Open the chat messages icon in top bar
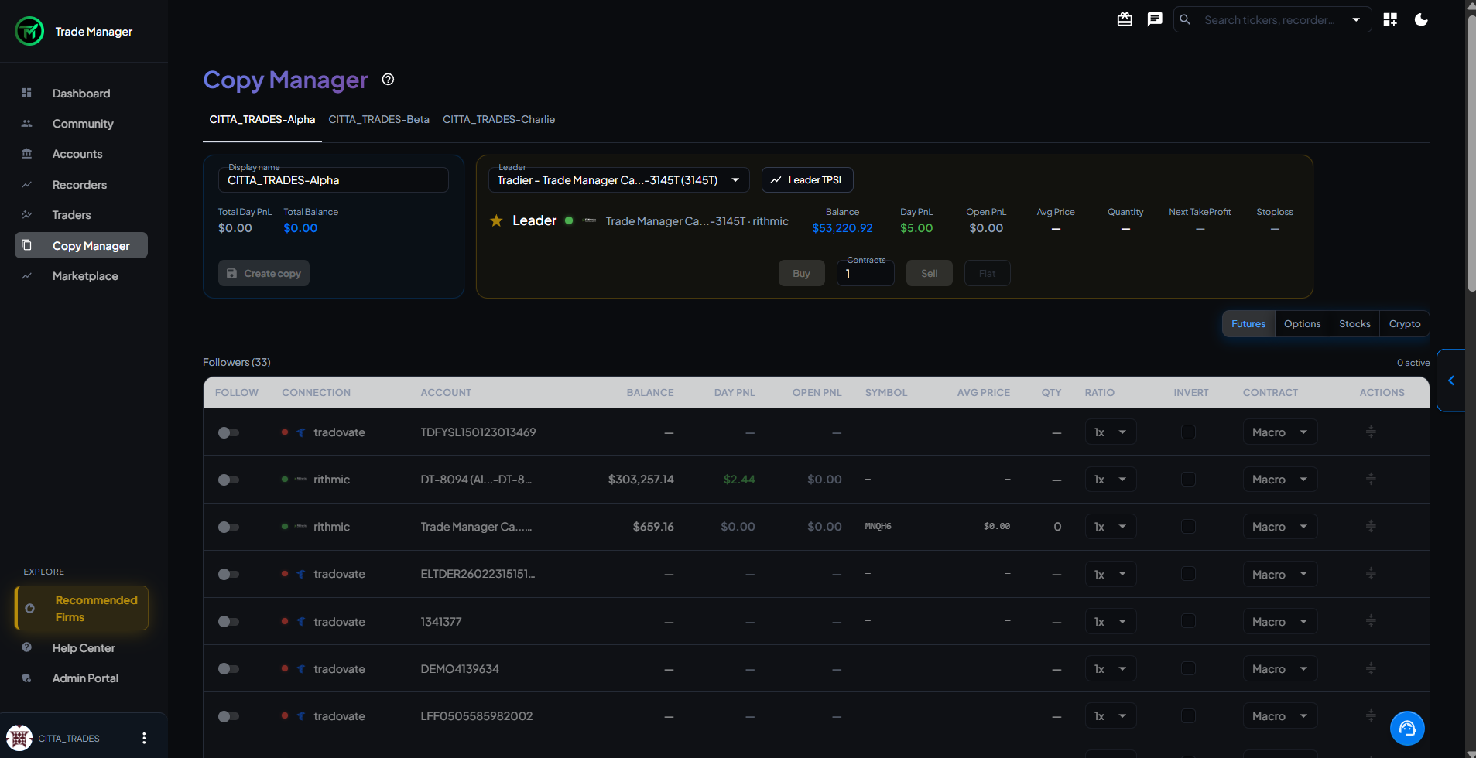The height and width of the screenshot is (758, 1476). (1154, 19)
